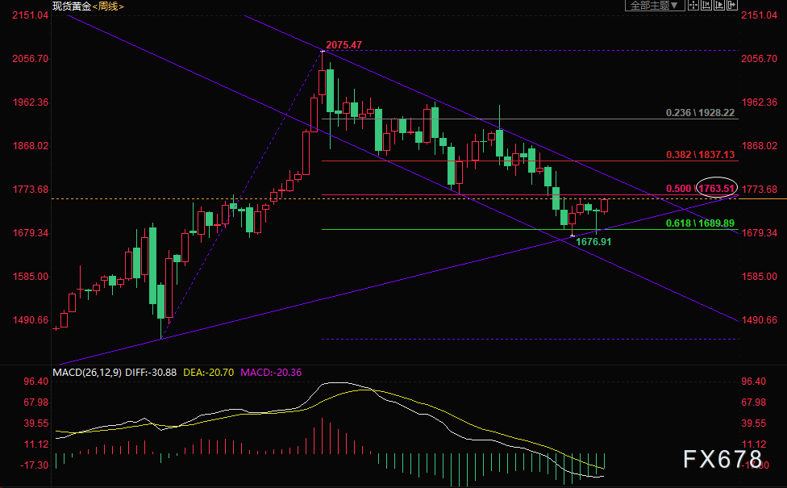Viewport: 787px width, 488px height.
Task: Select the 0.236 \ 1928.22 Fibonacci label
Action: point(700,112)
